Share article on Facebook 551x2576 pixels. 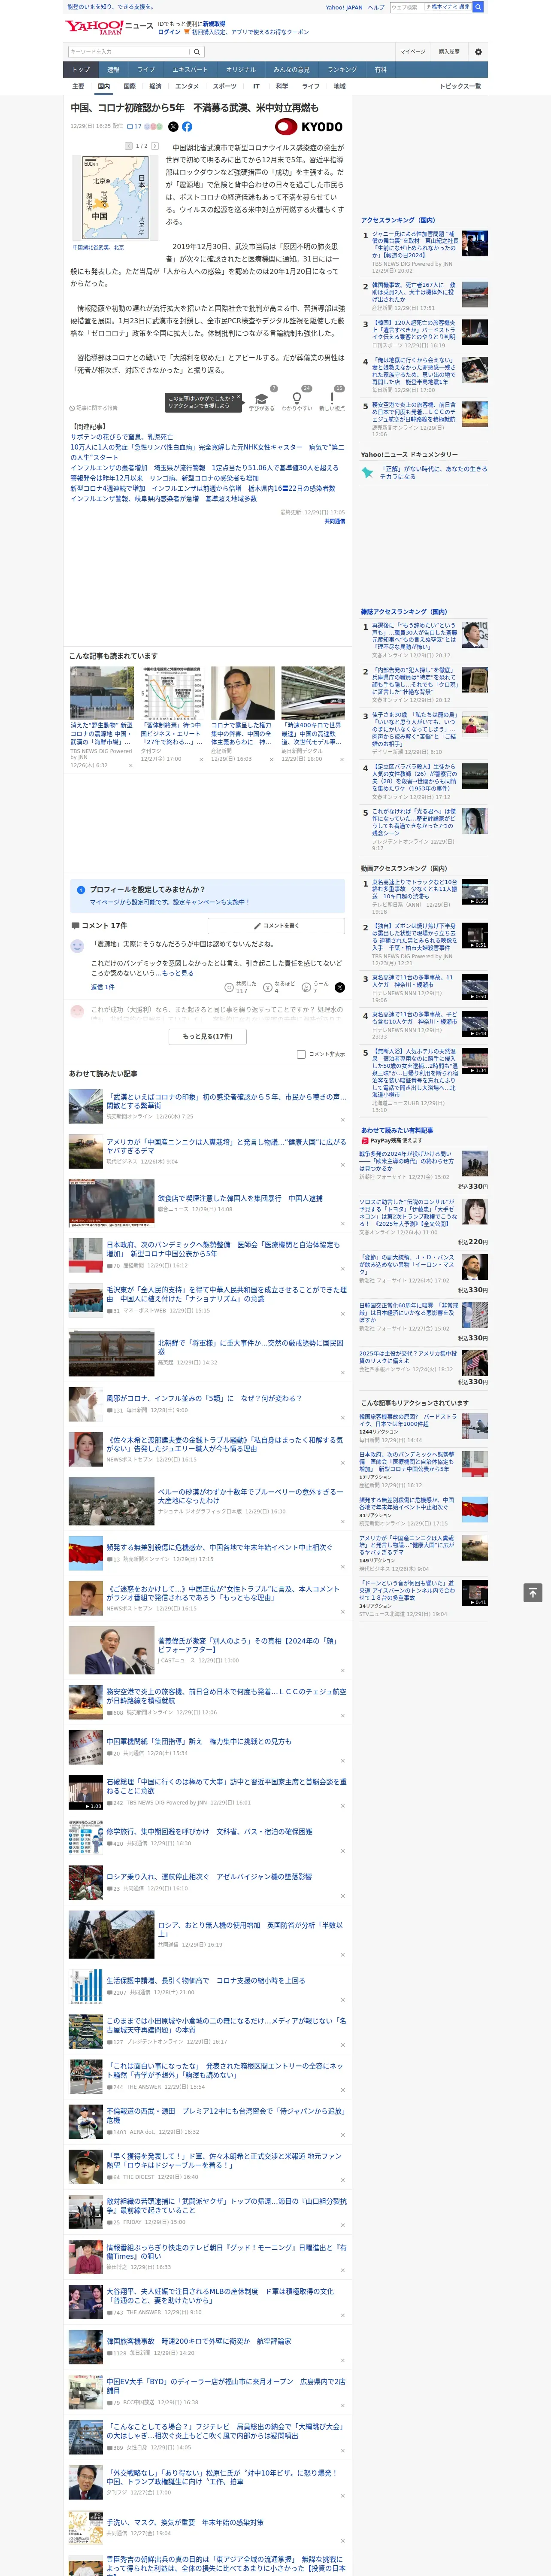(x=187, y=127)
